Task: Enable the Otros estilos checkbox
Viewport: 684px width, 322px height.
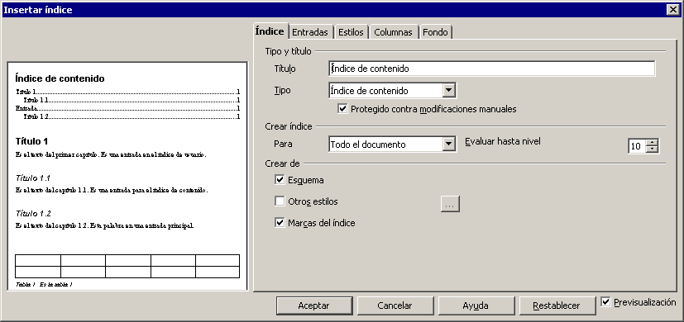Action: (x=280, y=201)
